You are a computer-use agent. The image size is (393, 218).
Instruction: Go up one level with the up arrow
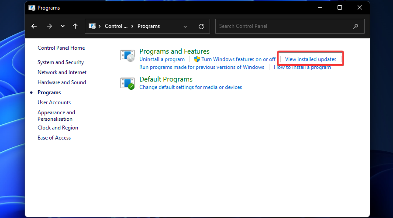point(75,26)
